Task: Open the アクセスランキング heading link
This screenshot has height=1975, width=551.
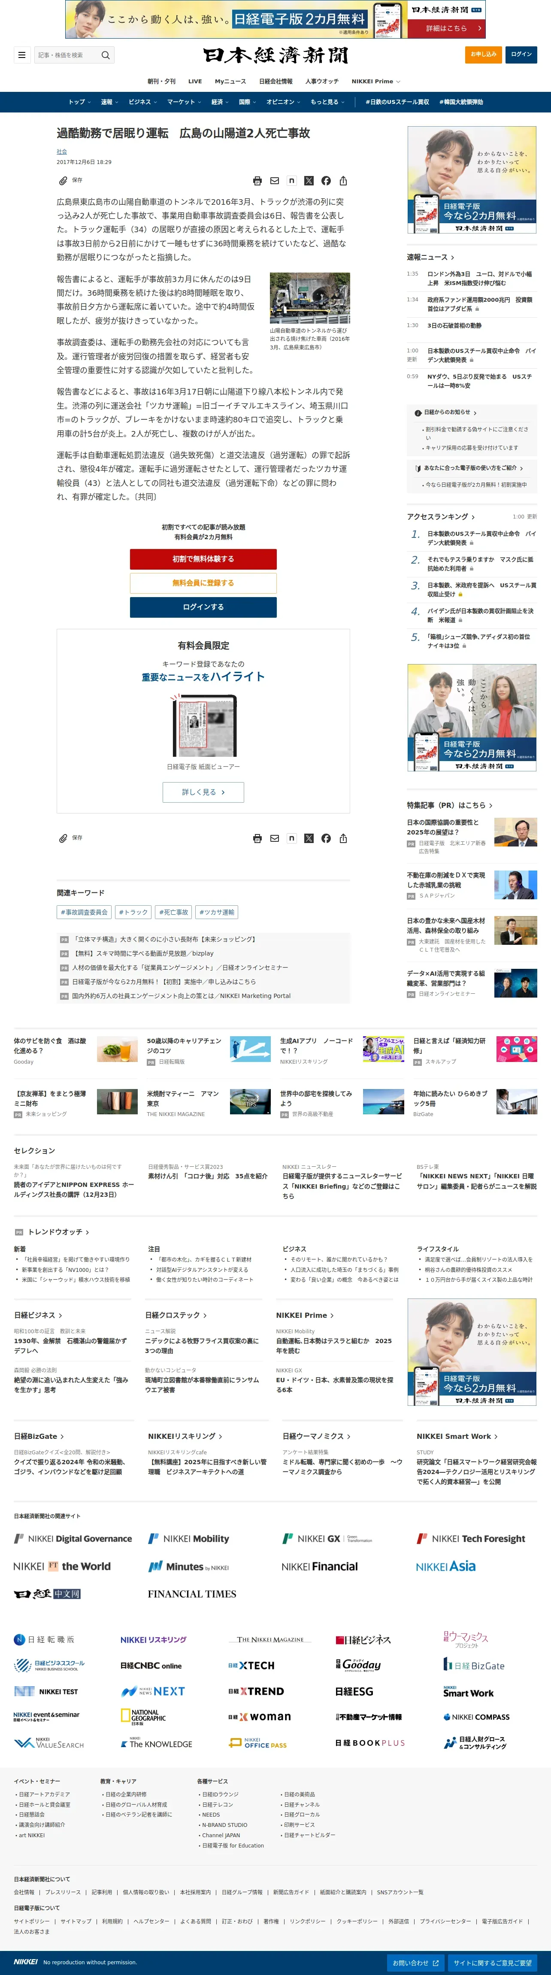Action: 441,517
